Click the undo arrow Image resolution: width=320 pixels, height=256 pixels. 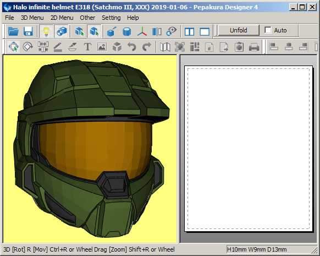pos(131,47)
